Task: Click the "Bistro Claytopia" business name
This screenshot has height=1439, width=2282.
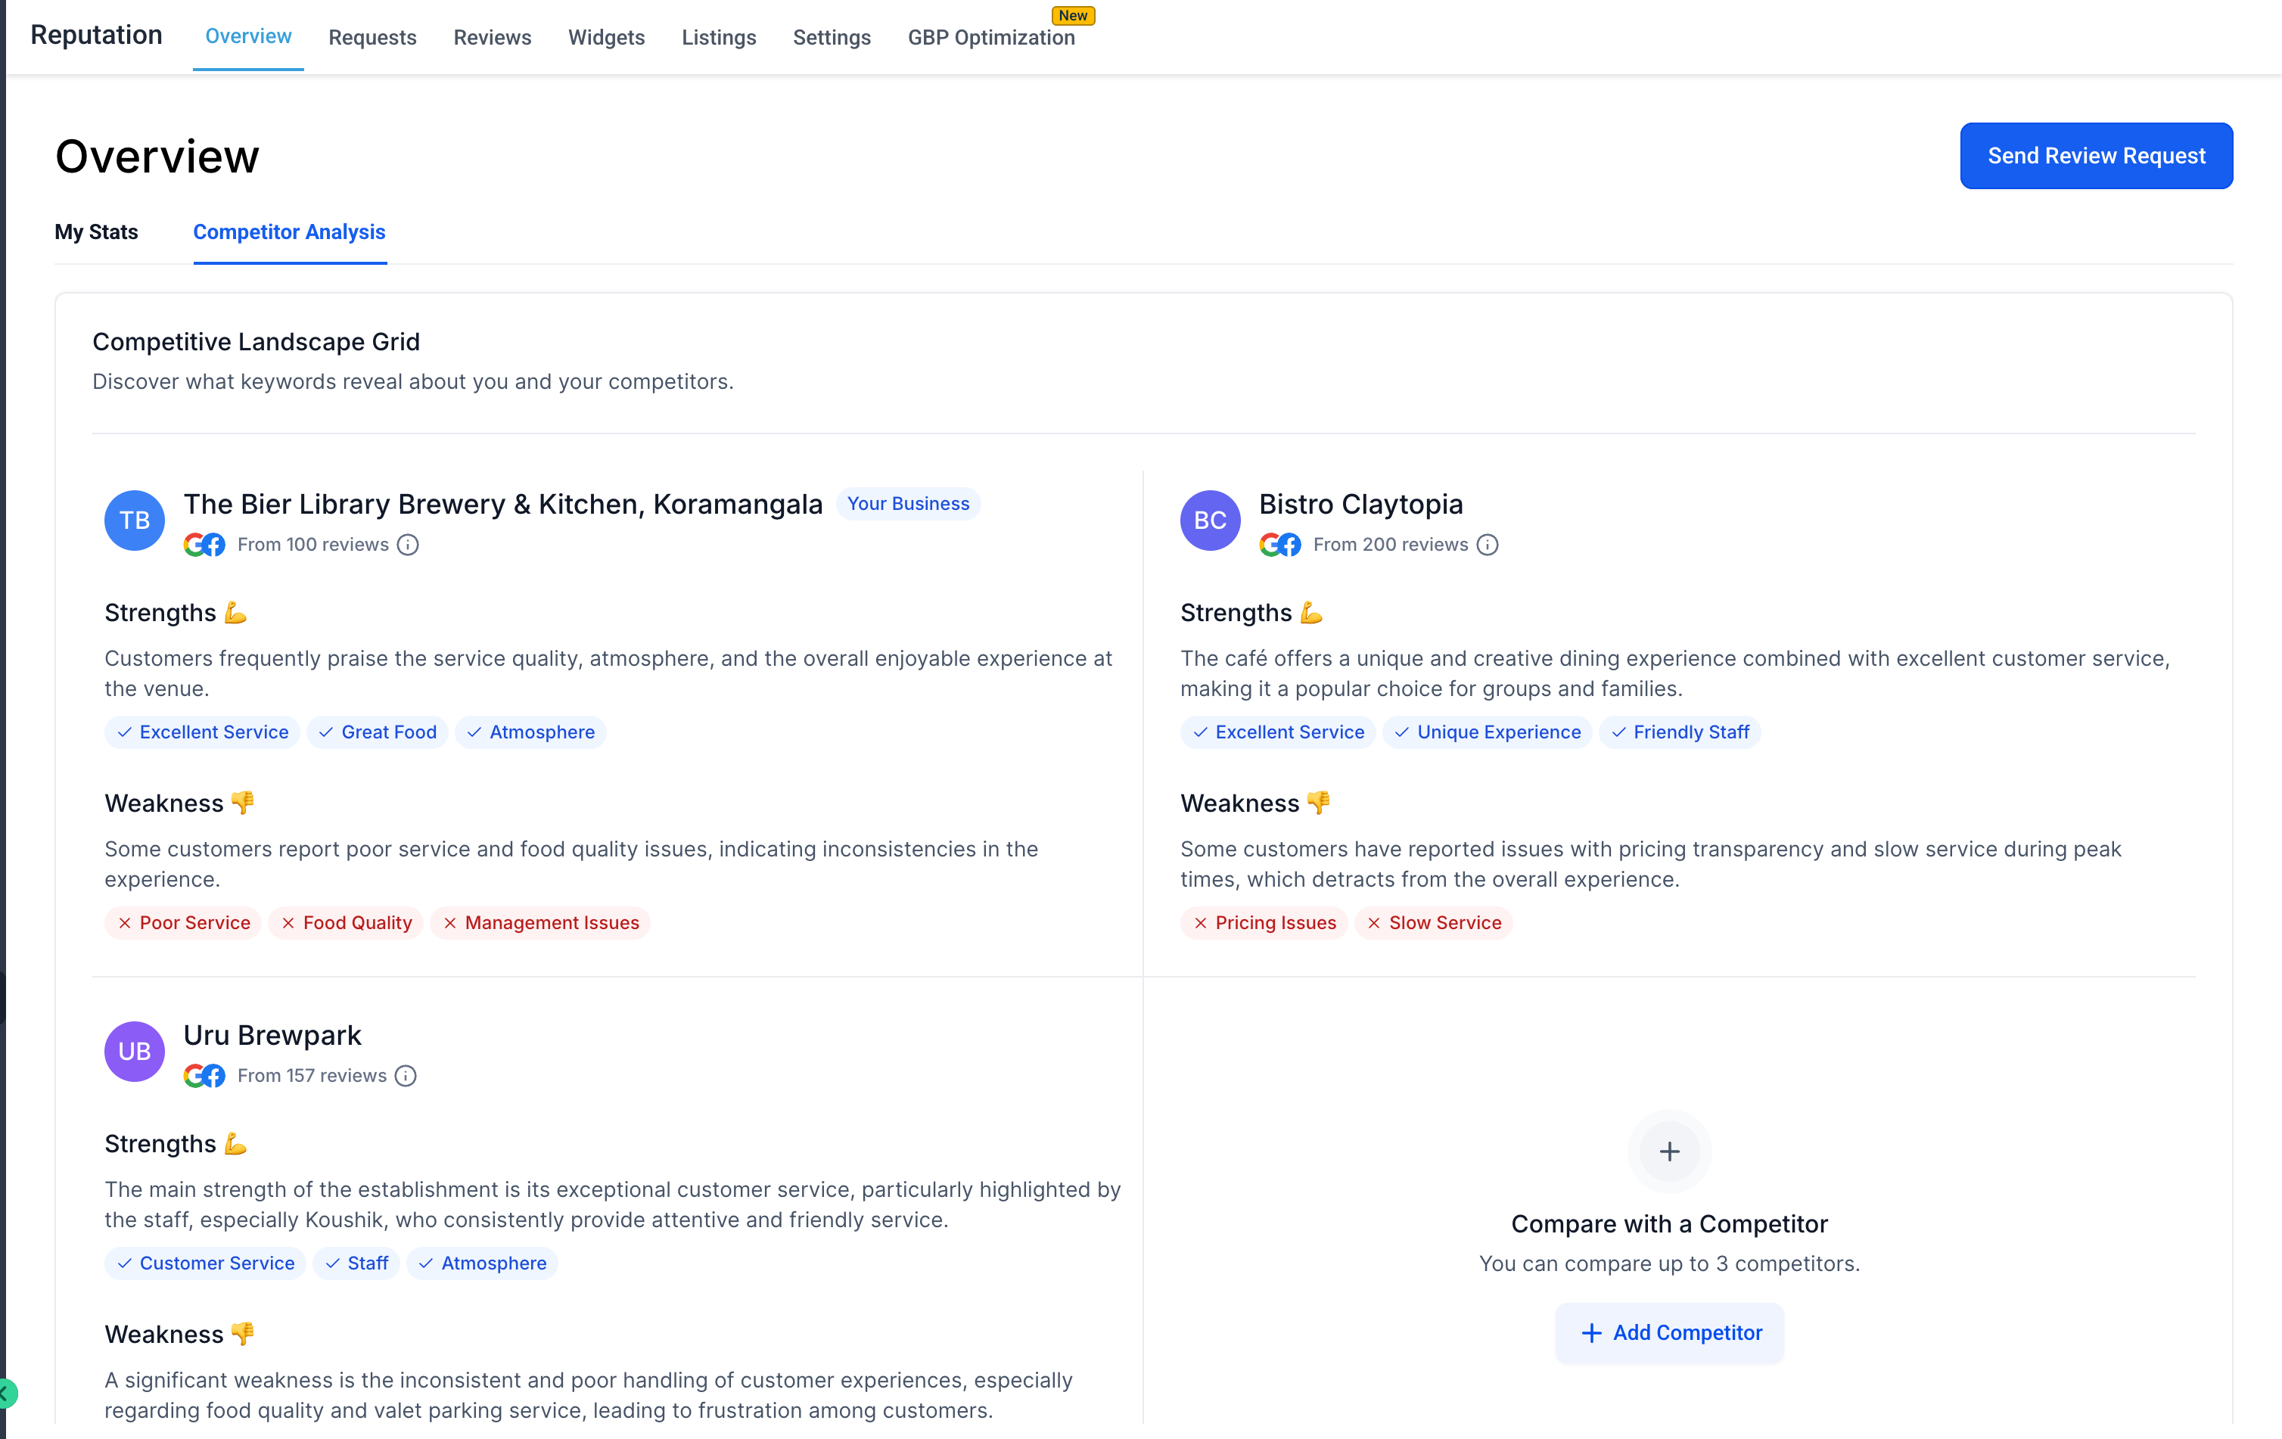Action: (x=1361, y=504)
